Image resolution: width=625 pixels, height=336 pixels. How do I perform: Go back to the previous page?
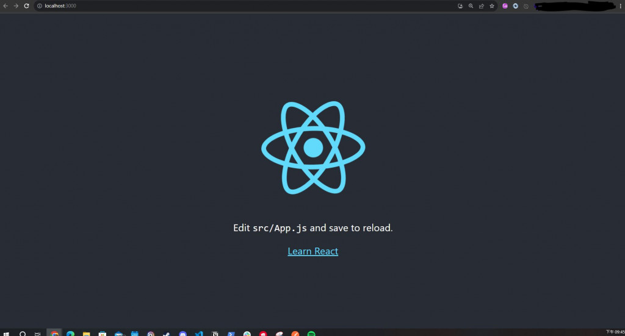click(x=5, y=6)
